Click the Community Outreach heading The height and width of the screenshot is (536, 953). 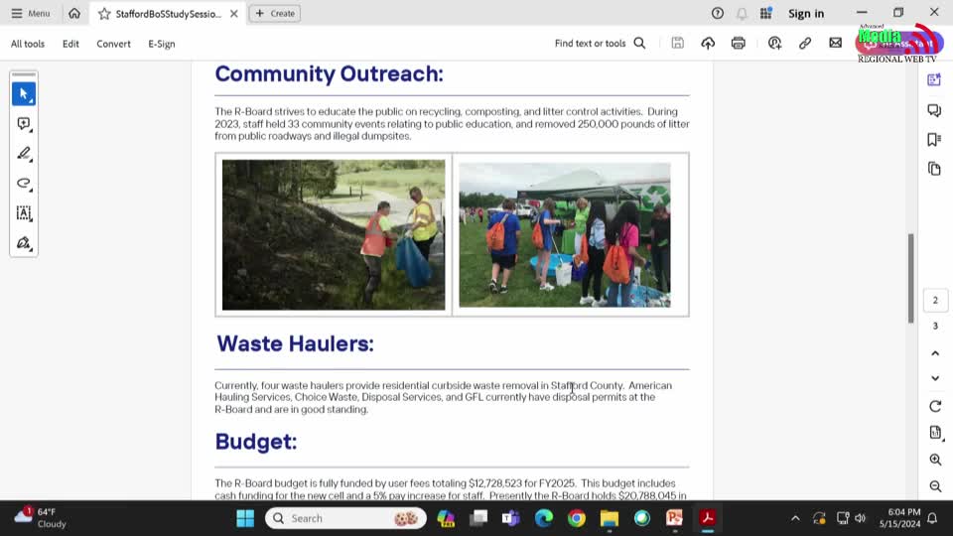[329, 73]
